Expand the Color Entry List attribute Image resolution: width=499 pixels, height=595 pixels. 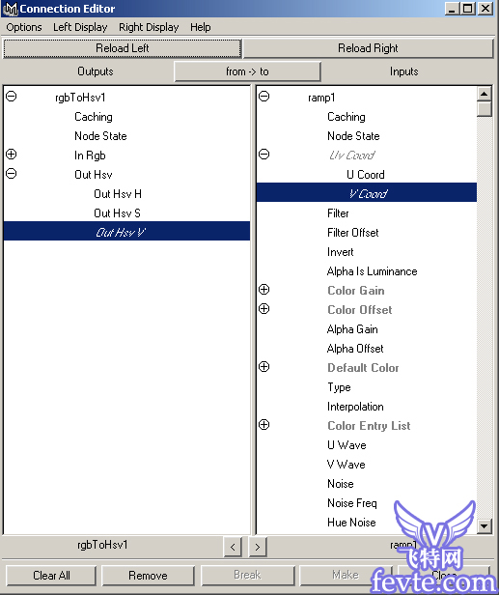(x=263, y=424)
